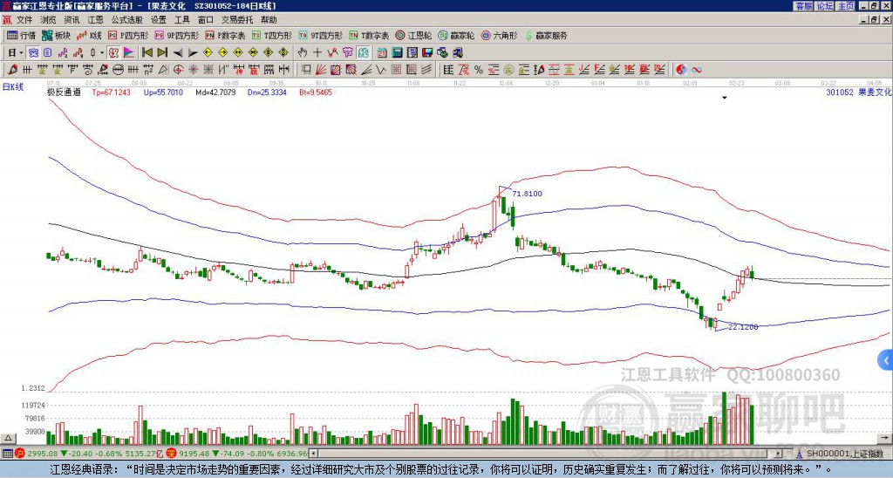Jump to first bar with skip-start icon

coord(147,53)
